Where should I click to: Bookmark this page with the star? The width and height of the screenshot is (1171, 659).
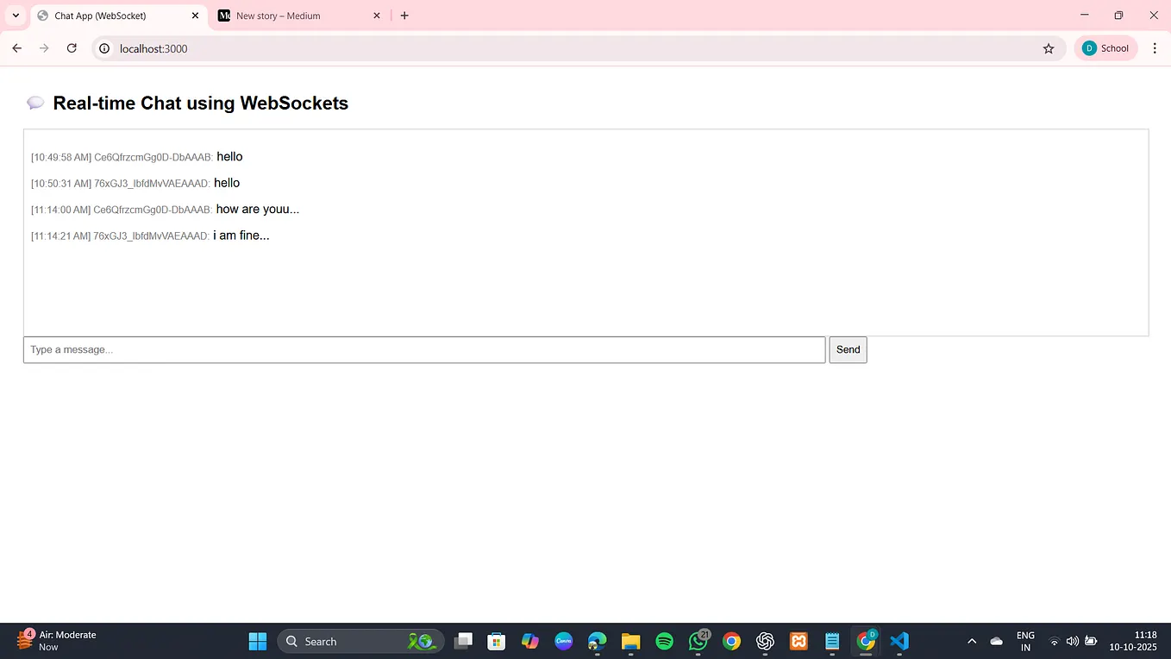[x=1049, y=48]
